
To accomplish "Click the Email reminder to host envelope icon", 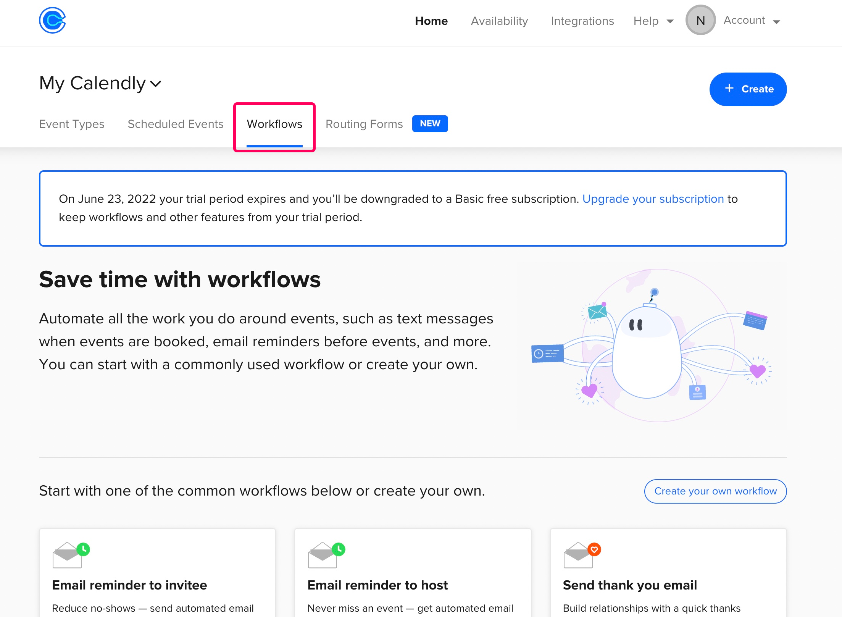I will click(x=326, y=555).
